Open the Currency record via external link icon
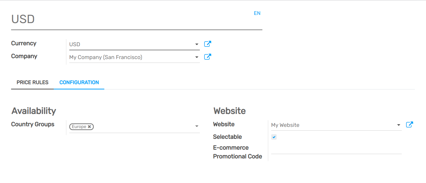Screen dimensions: 426x183 point(207,44)
